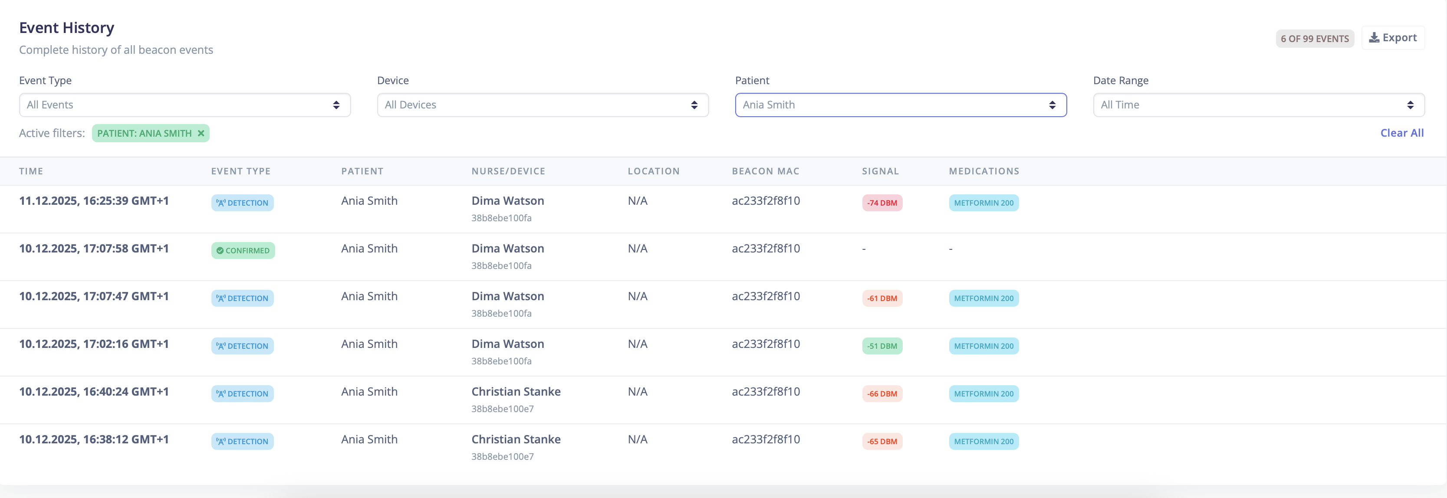Click the Export download icon

click(x=1374, y=38)
